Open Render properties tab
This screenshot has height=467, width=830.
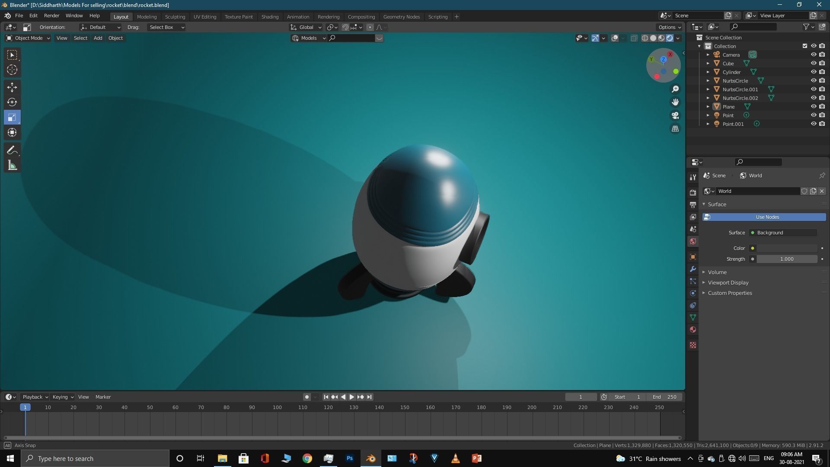click(693, 192)
